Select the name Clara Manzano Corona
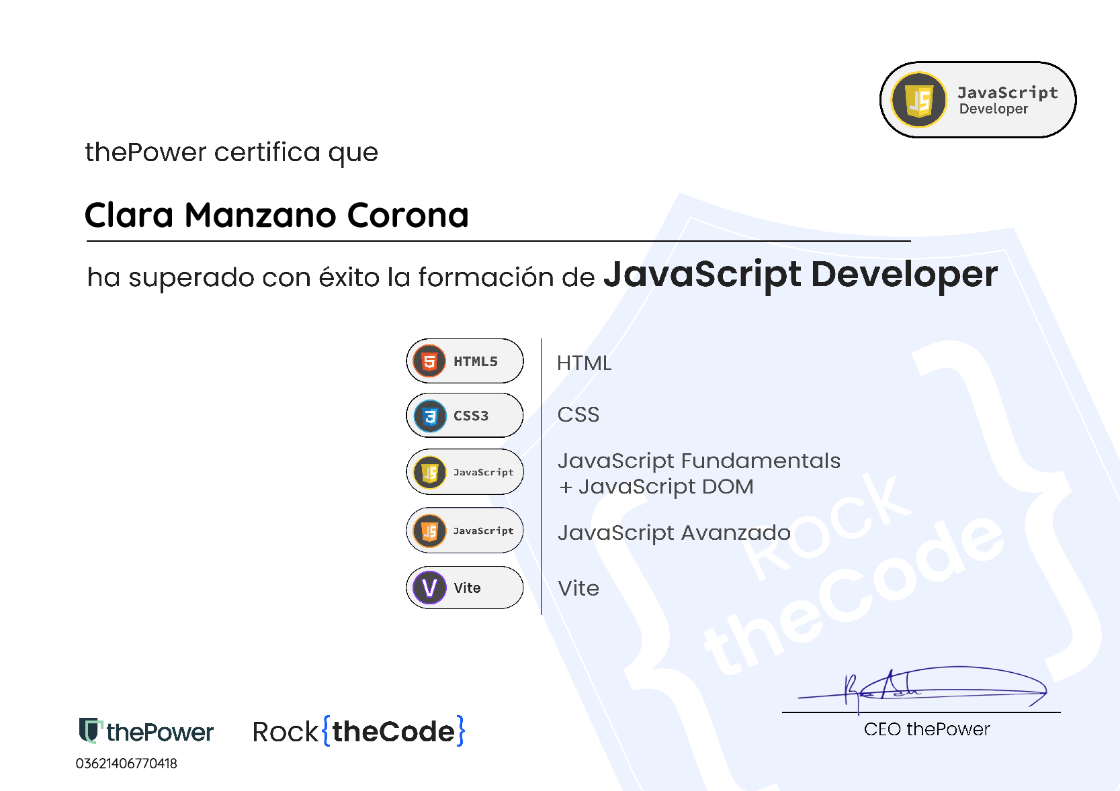 [277, 216]
